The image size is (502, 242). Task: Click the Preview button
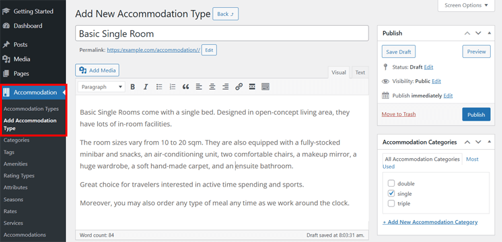click(x=476, y=51)
